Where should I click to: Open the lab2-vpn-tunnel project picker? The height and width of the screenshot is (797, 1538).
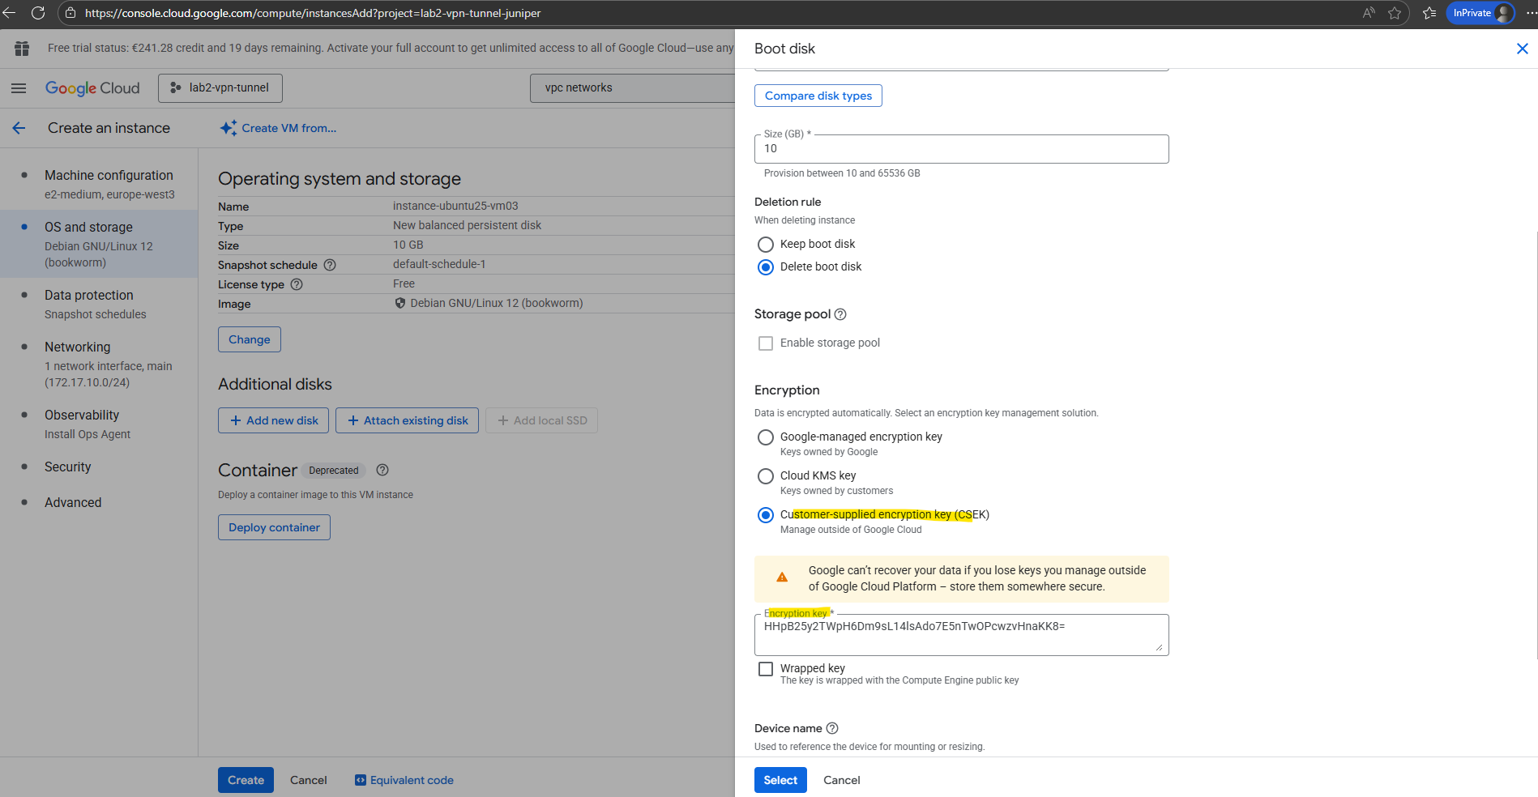220,88
